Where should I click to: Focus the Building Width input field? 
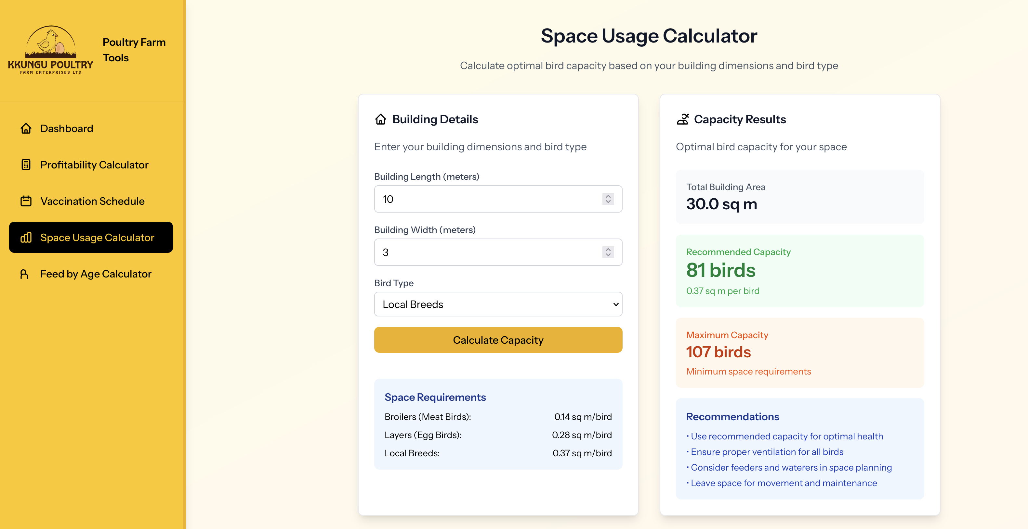pyautogui.click(x=487, y=252)
